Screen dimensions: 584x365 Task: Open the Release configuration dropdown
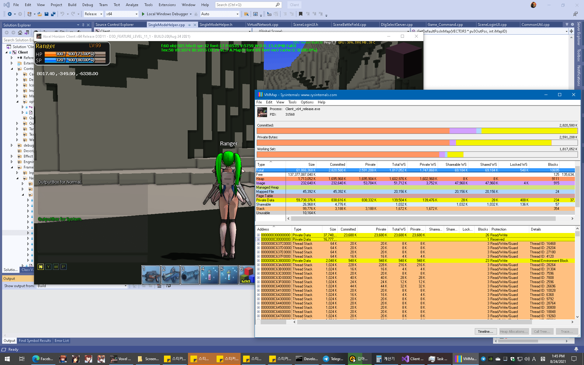[93, 14]
